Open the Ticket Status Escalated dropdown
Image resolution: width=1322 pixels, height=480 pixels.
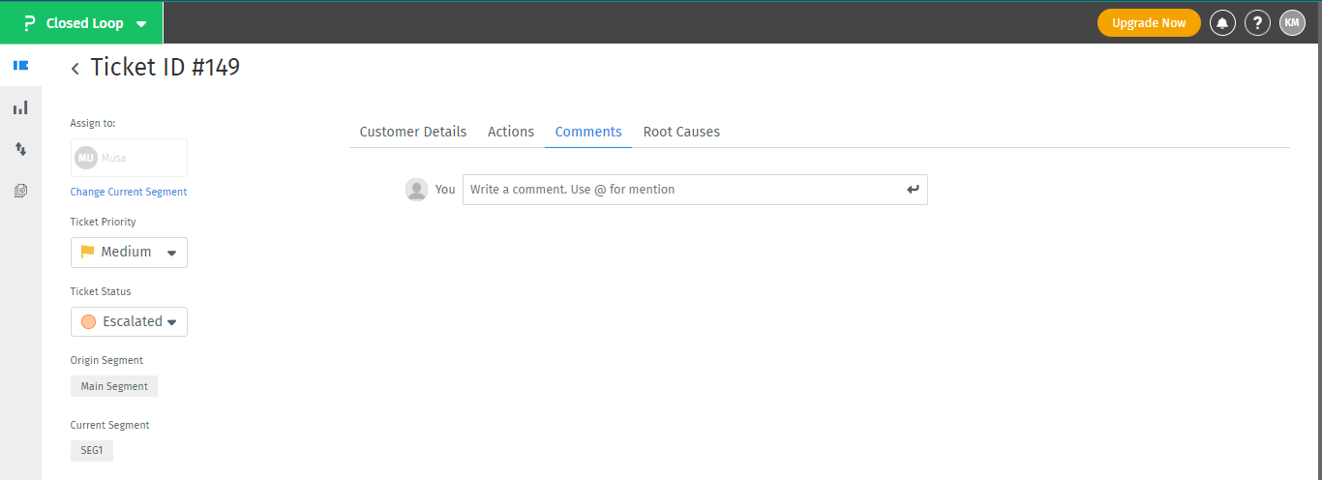coord(129,321)
